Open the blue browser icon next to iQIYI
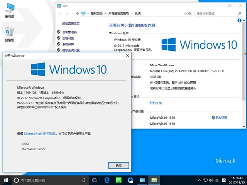This screenshot has height=185, width=247. point(130,180)
